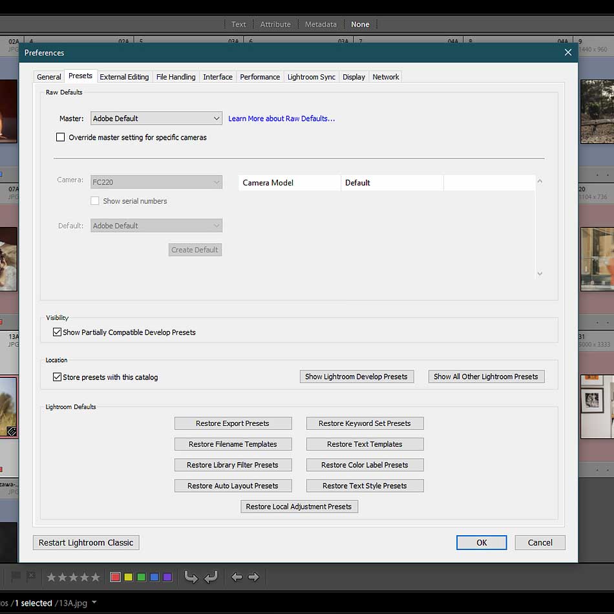Click Restore Local Adjustment Presets

click(x=299, y=506)
